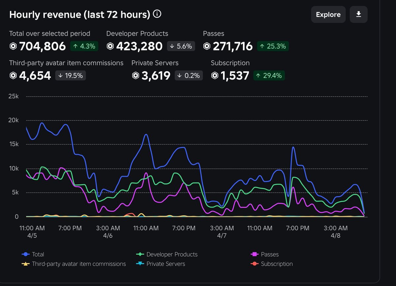Click the Hourly revenue (last 72 hours) title
Screen dimensions: 396x286
click(80, 15)
